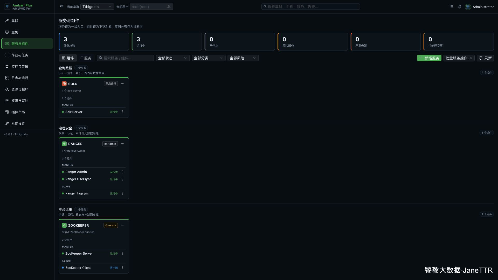498x280 pixels.
Task: Click the 严重告警 stat card
Action: coord(385,41)
